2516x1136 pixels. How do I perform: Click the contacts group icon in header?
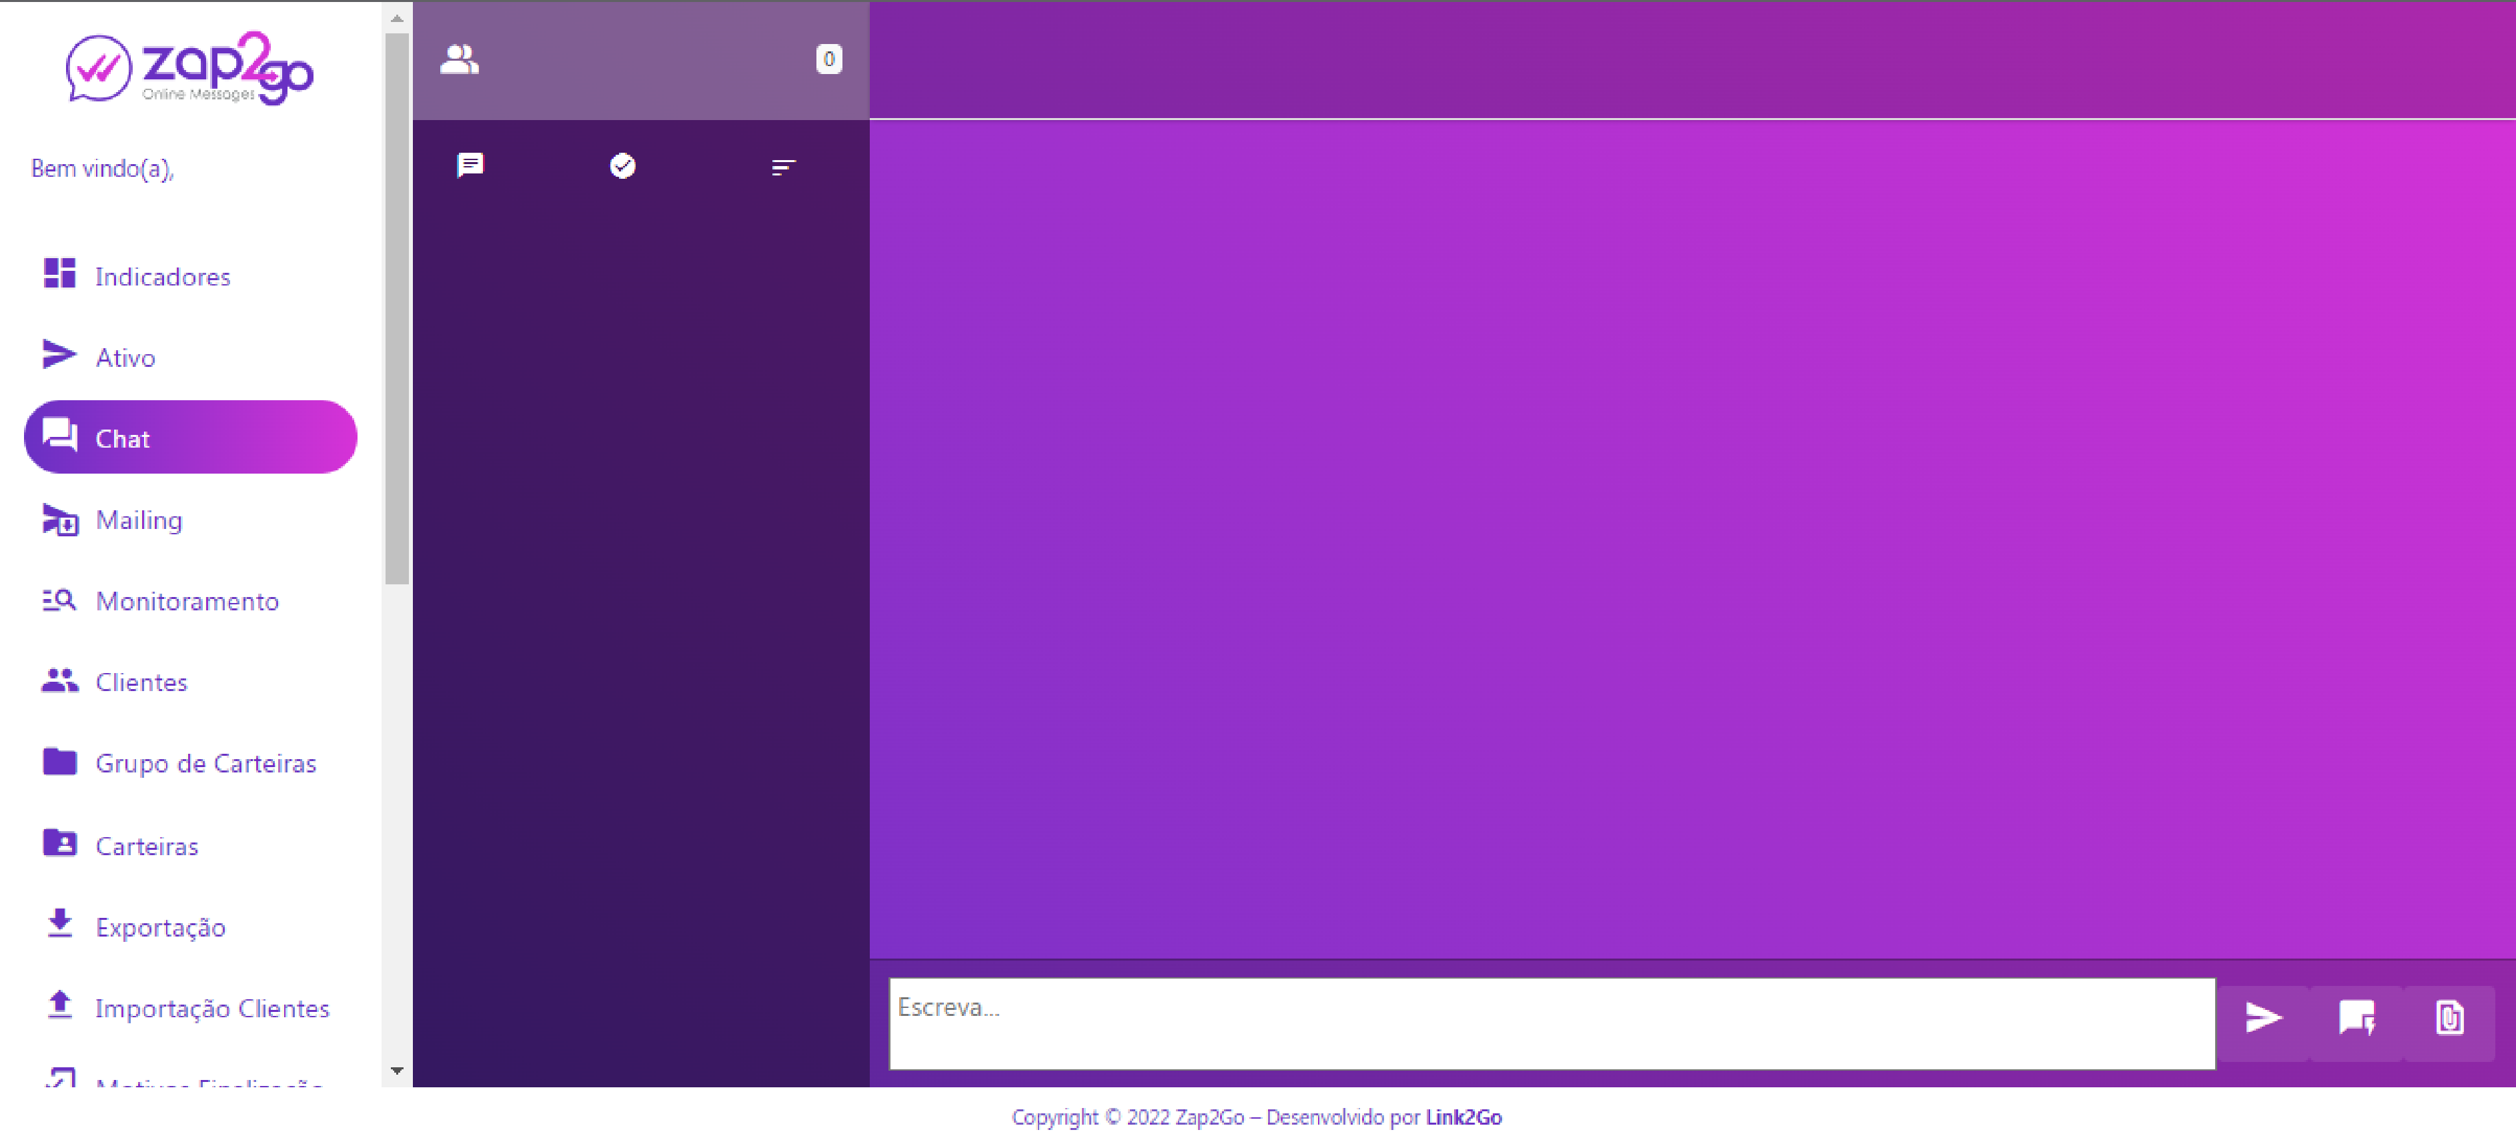(x=459, y=59)
